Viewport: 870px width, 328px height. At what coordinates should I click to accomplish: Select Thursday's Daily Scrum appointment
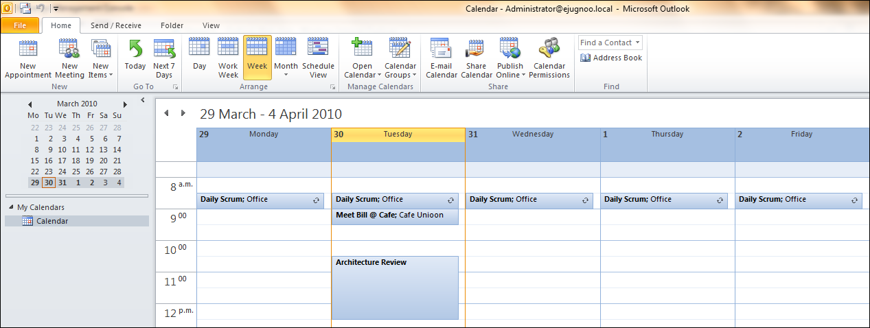(664, 200)
